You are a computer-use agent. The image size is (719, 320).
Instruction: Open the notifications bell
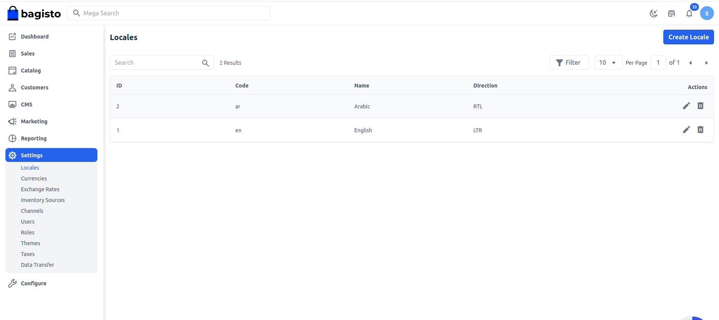(689, 13)
